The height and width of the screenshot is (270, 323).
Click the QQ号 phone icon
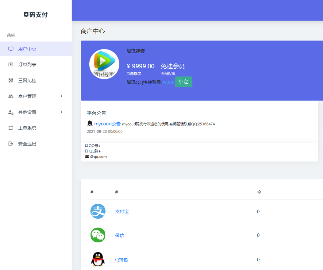tap(87, 145)
